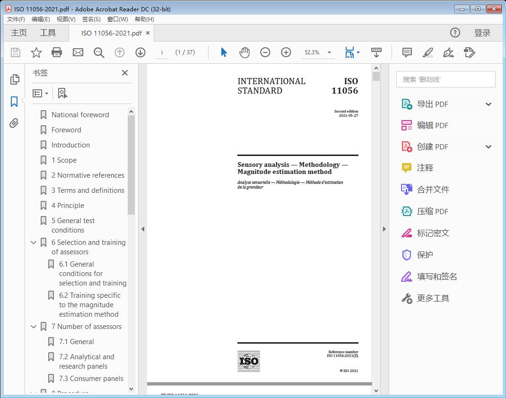506x398 pixels.
Task: Switch to the 工具 tab
Action: (48, 33)
